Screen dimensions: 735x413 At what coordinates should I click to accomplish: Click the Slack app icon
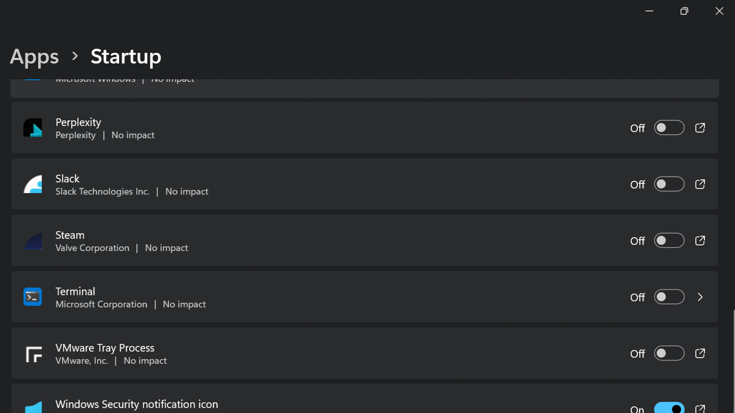(x=33, y=184)
